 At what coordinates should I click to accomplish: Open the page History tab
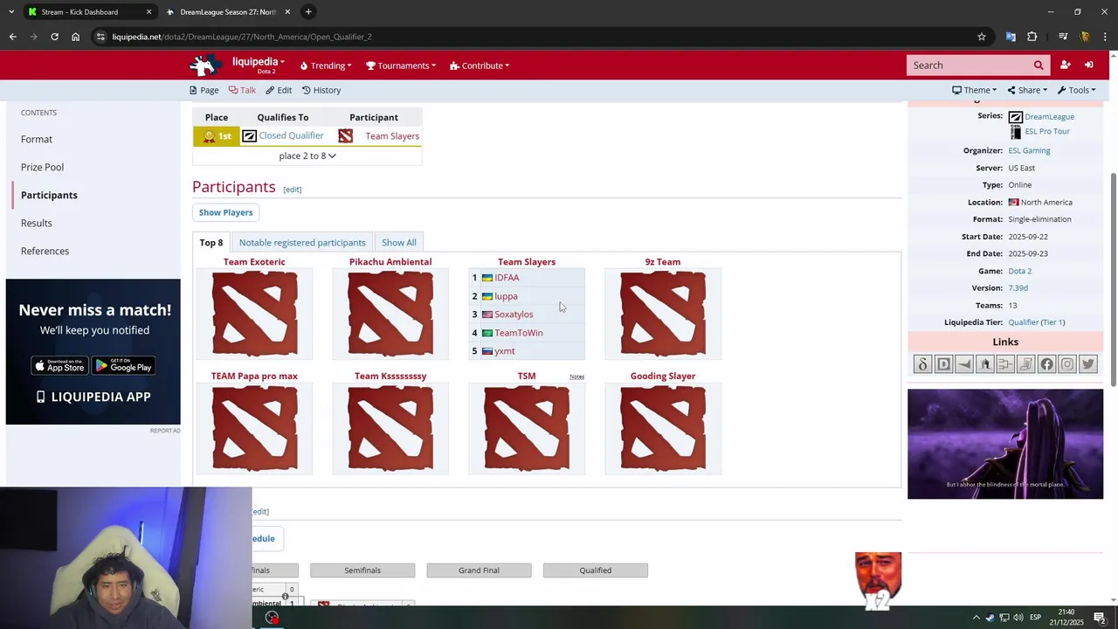click(321, 90)
